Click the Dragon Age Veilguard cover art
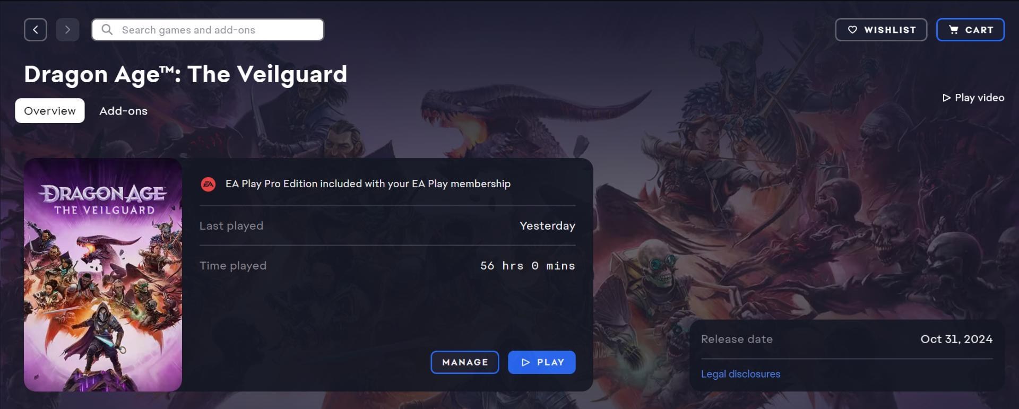Image resolution: width=1019 pixels, height=409 pixels. click(103, 275)
